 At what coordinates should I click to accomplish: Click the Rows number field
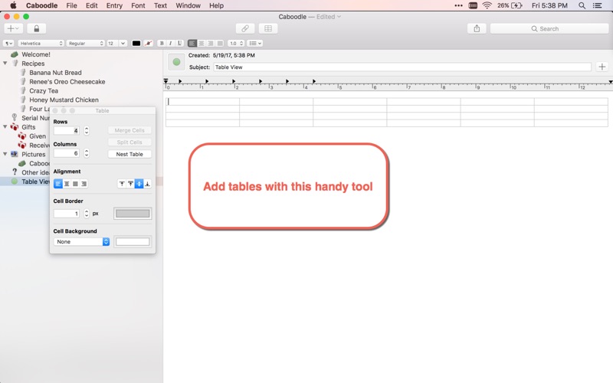point(67,130)
